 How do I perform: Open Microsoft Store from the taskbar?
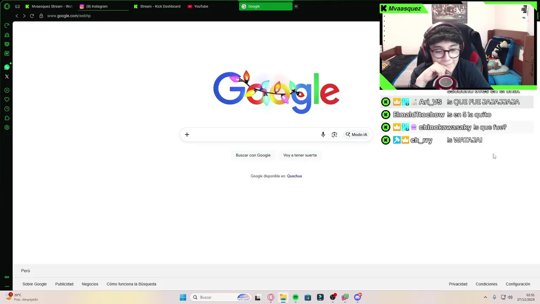click(308, 297)
